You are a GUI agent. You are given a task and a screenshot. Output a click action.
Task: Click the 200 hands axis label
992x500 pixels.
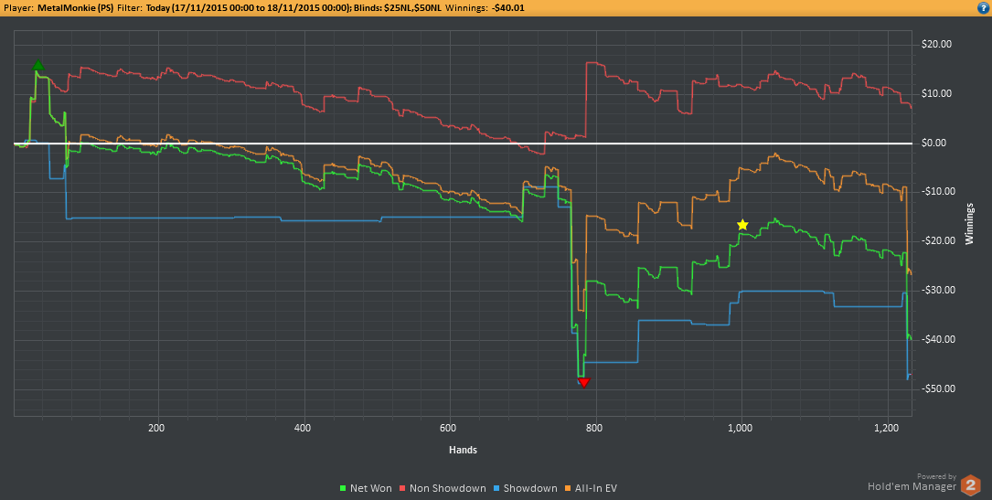click(157, 427)
